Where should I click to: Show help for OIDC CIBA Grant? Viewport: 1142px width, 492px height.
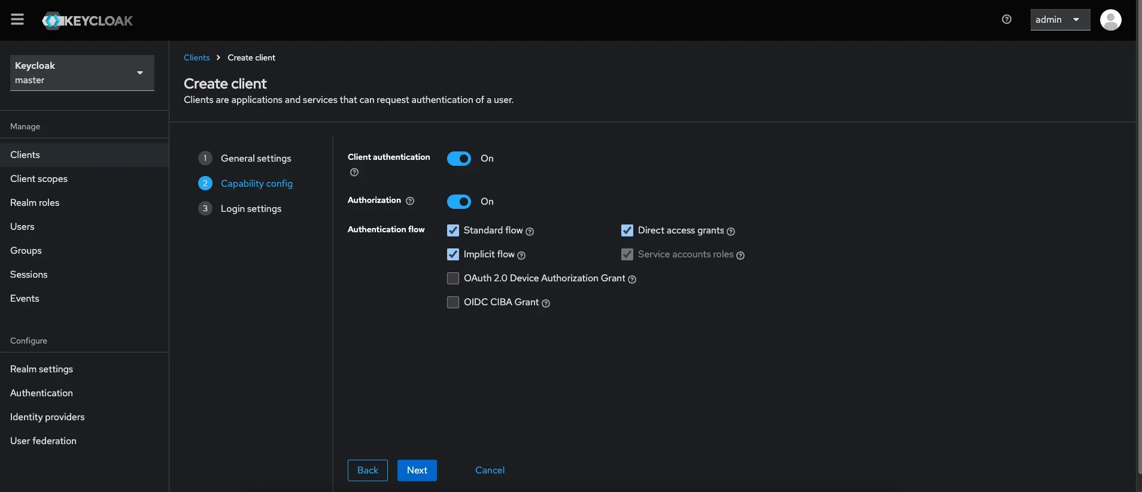(x=546, y=303)
